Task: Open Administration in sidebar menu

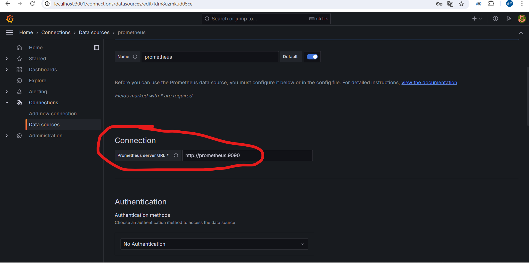Action: [46, 136]
